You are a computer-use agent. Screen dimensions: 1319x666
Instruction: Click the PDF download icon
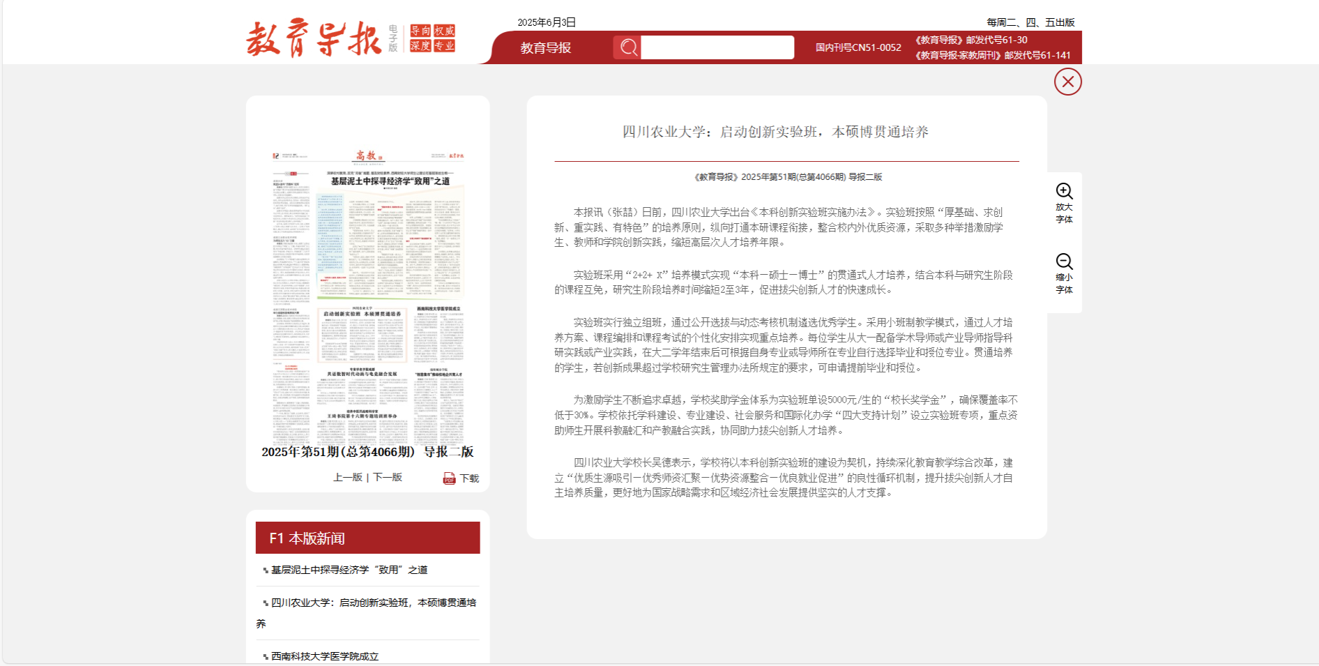coord(449,478)
